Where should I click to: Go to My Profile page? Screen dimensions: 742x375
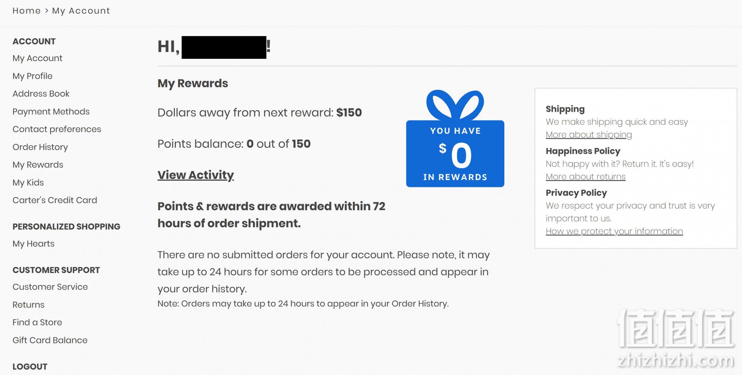[x=32, y=76]
